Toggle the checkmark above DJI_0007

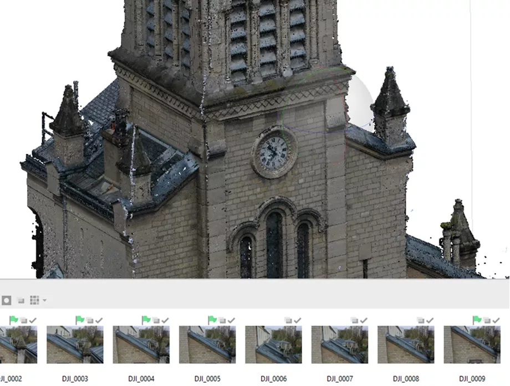click(x=364, y=320)
